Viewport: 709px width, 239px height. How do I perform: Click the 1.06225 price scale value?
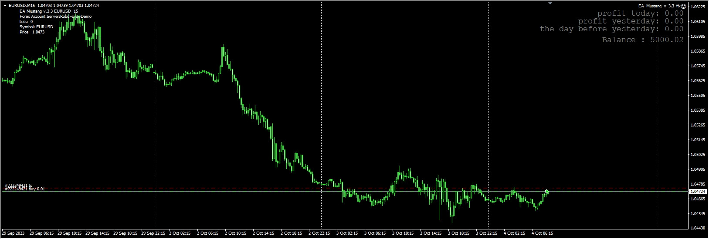698,7
